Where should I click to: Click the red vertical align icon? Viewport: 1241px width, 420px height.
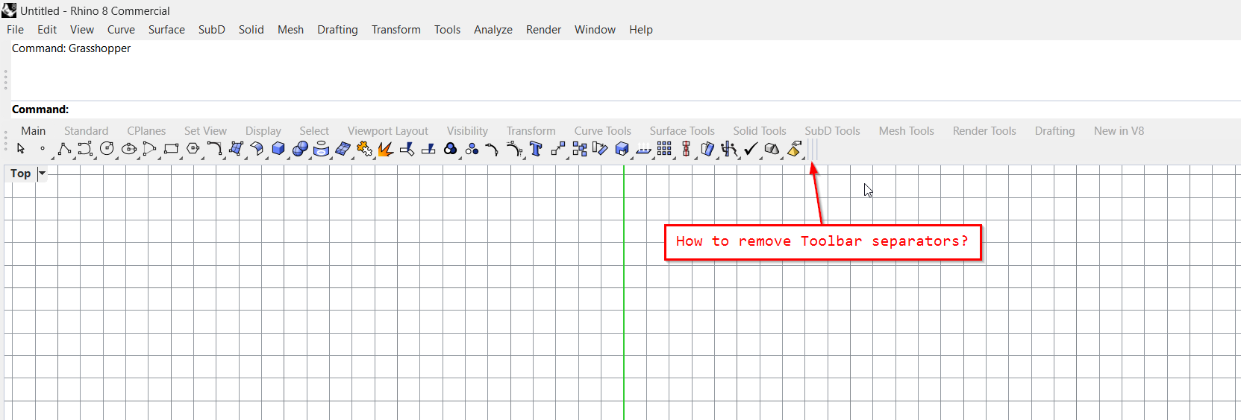686,149
